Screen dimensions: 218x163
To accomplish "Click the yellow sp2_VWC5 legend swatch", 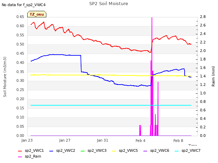I will (114, 151).
